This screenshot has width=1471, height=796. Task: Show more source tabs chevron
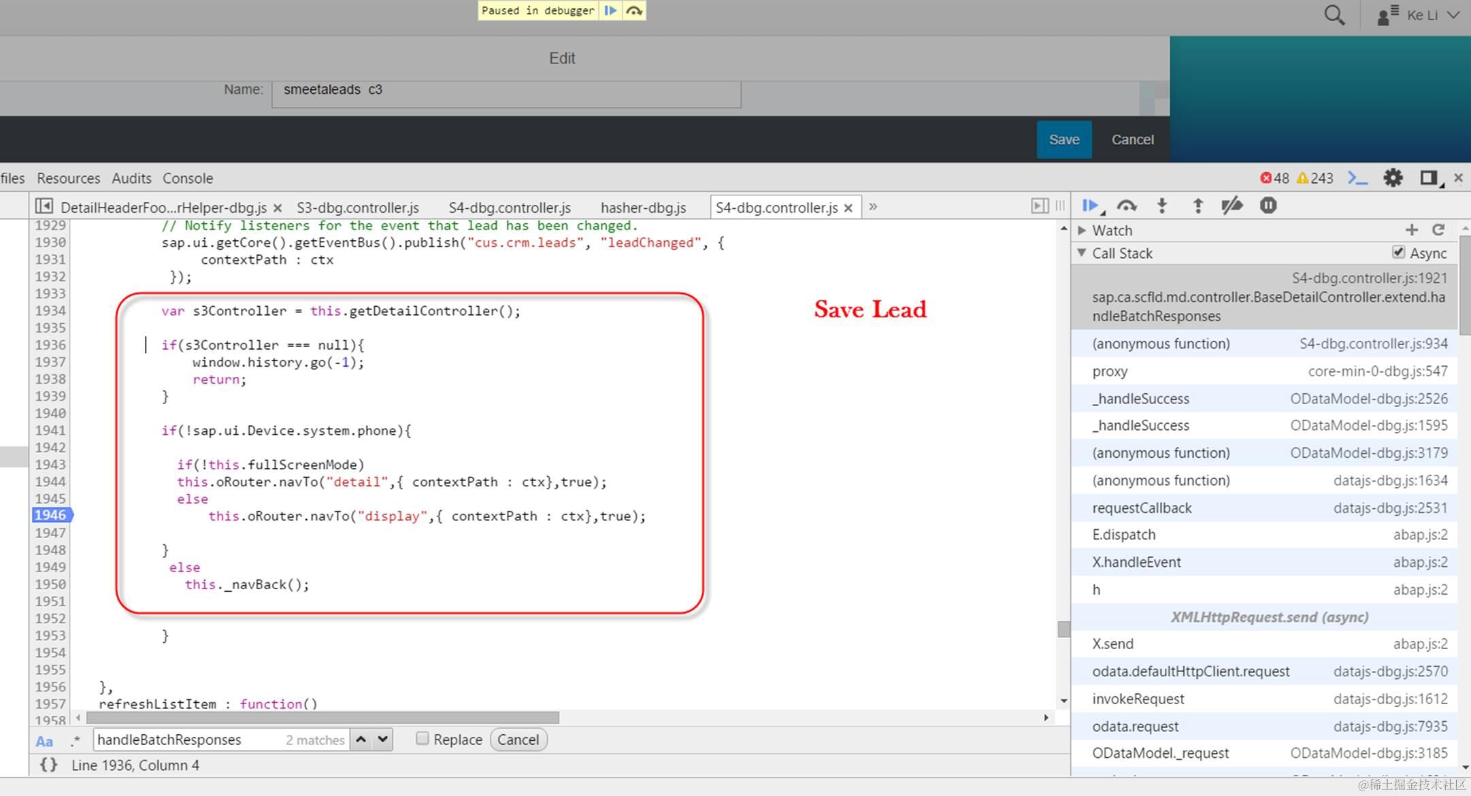(873, 207)
